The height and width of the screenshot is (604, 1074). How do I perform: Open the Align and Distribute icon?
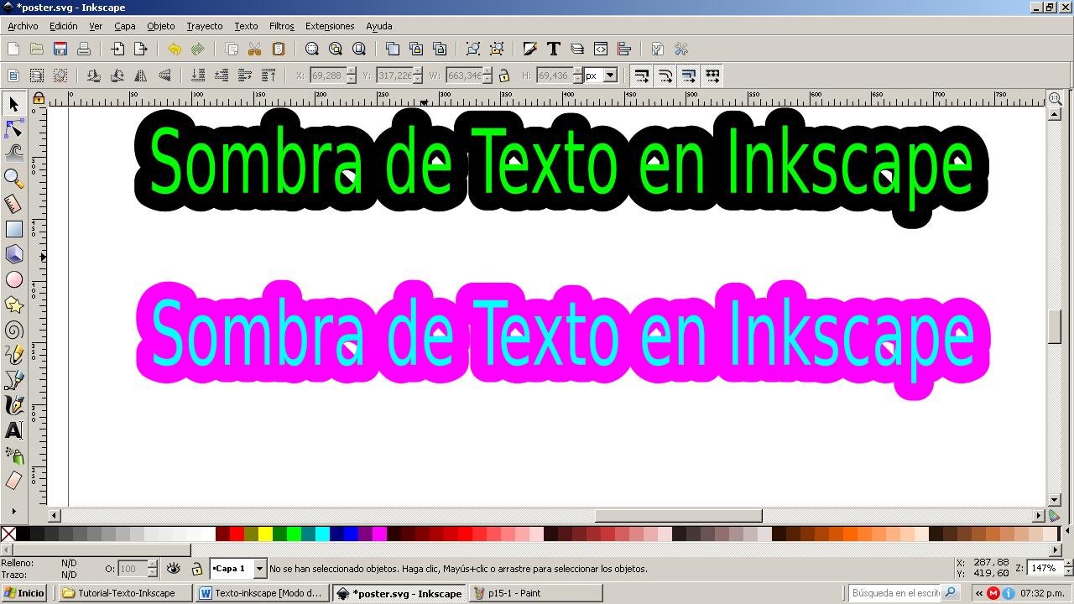(x=624, y=49)
